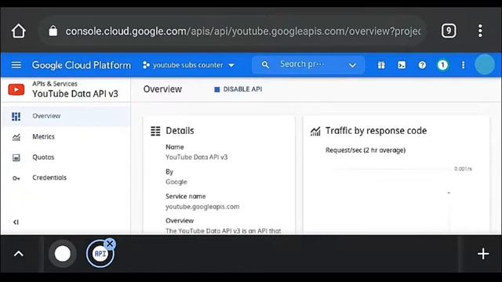Open notifications badge showing 1

click(x=442, y=65)
